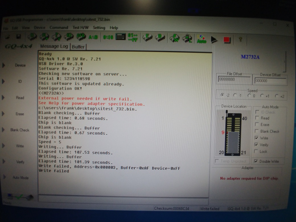
Task: Uncheck the Double Write checkbox
Action: point(256,161)
